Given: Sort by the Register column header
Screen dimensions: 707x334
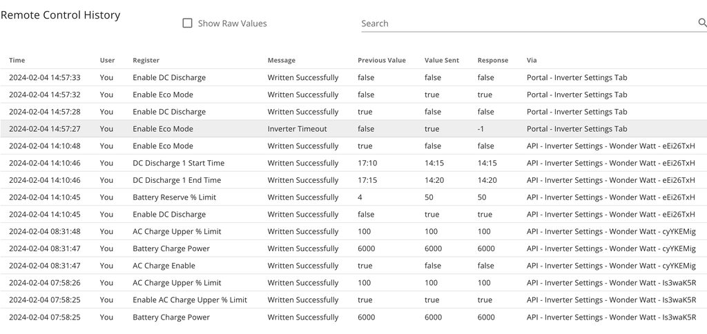Looking at the screenshot, I should (146, 61).
